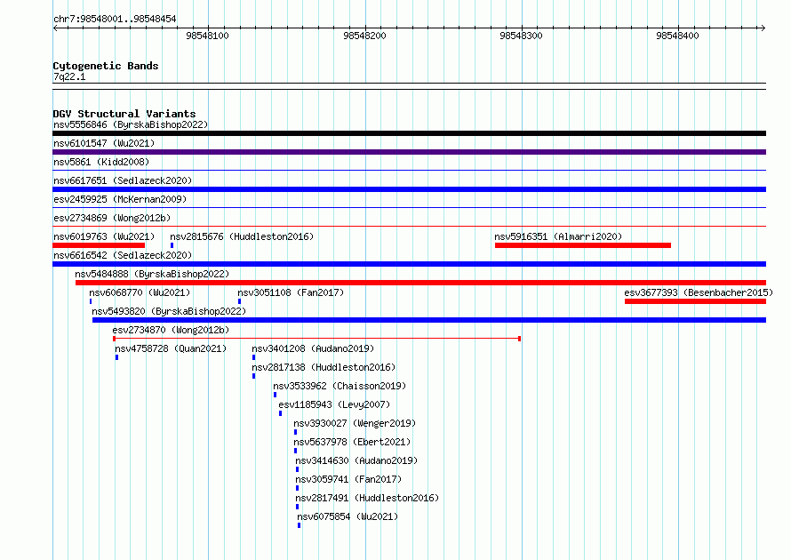Open nsv5916351 (Almarri2020) label
791x560 pixels.
[x=558, y=236]
